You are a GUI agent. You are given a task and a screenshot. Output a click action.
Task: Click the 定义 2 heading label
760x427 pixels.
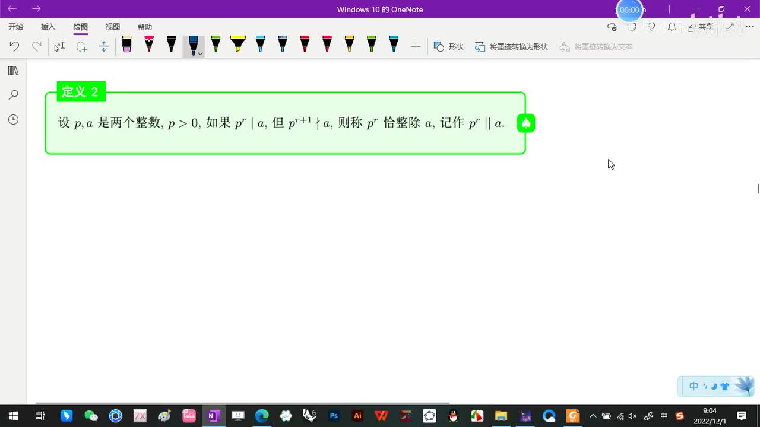[81, 91]
